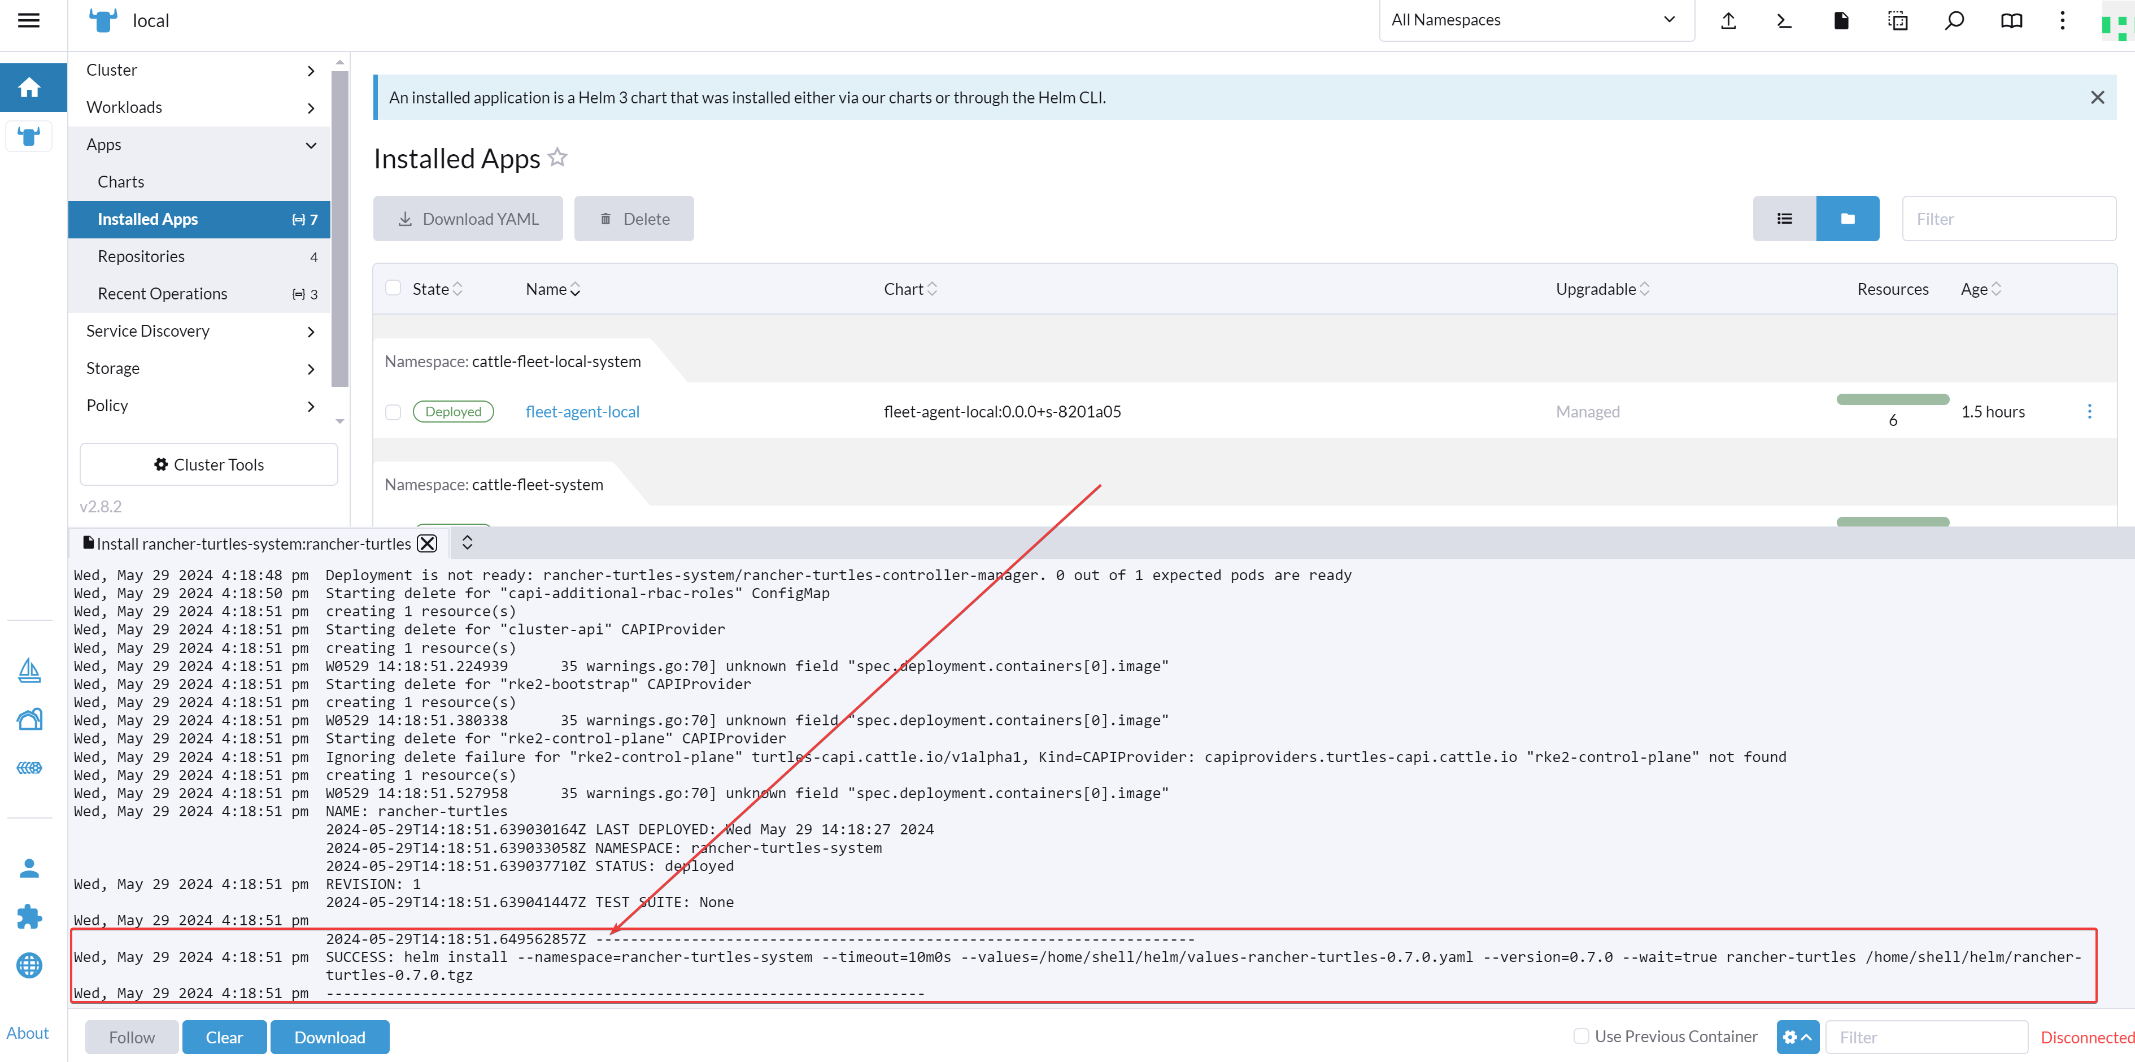This screenshot has height=1062, width=2135.
Task: Open Resource Search magnifier icon
Action: pos(1954,21)
